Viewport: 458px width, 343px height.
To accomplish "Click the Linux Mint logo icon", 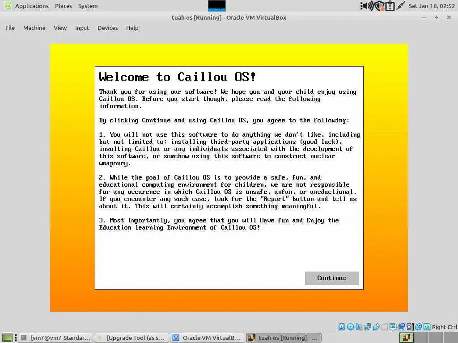I will coord(8,5).
